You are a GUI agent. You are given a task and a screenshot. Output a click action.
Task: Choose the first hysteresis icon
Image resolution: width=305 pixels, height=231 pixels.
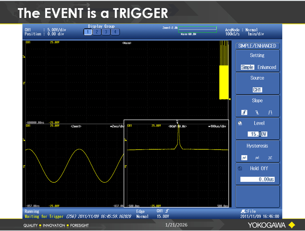[x=244, y=158]
